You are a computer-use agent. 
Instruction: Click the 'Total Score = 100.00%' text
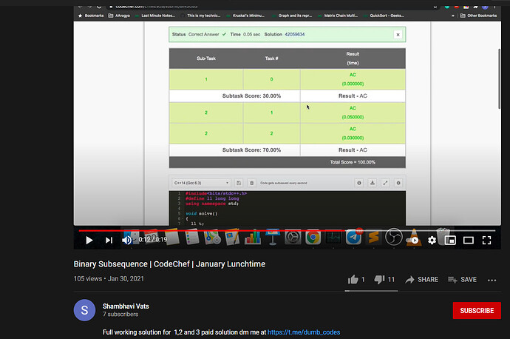coord(353,162)
